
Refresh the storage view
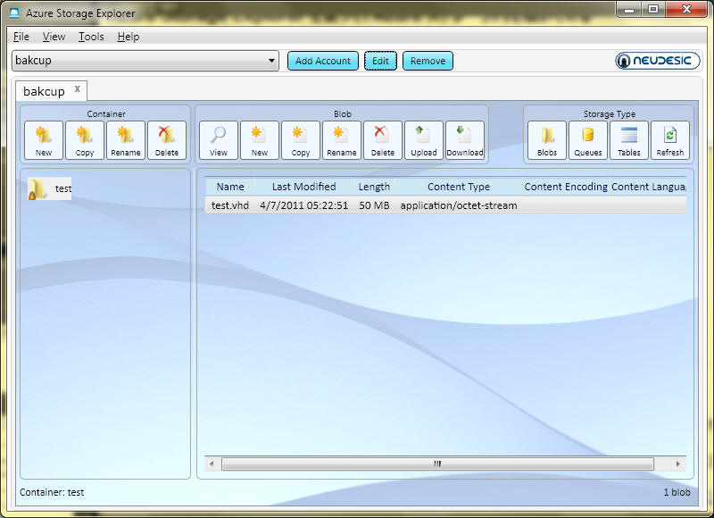pyautogui.click(x=670, y=140)
